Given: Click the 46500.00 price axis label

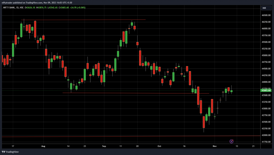Looking at the screenshot, I should tap(266, 15).
